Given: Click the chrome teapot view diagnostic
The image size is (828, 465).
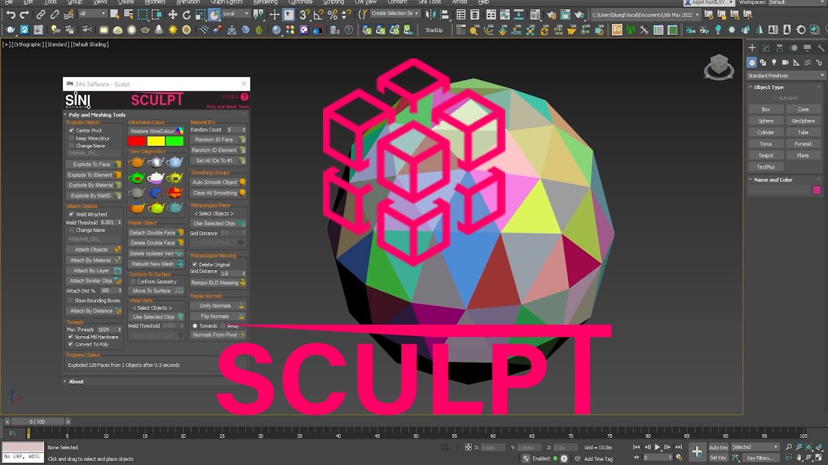Looking at the screenshot, I should 156,162.
